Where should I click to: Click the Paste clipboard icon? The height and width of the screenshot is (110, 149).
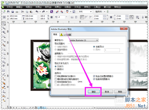(31, 12)
